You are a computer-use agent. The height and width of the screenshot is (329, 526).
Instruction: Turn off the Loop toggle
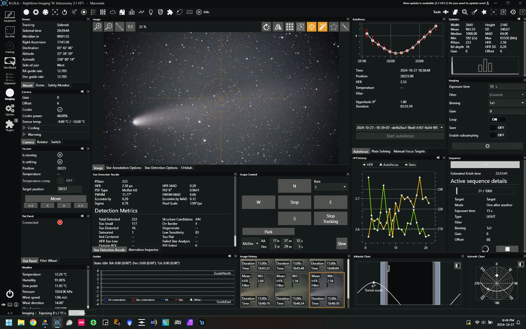(498, 120)
